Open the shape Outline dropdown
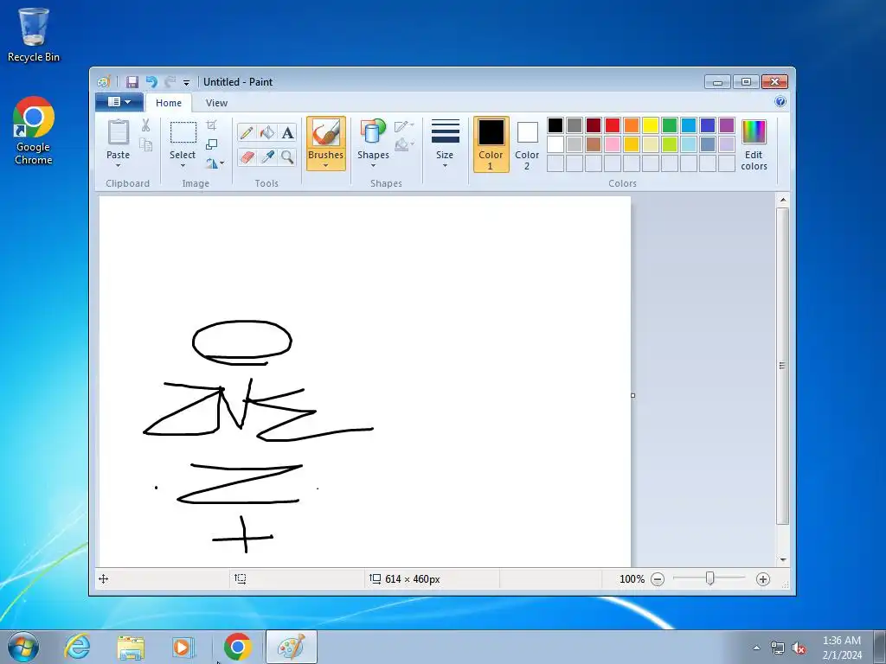886x664 pixels. click(x=404, y=126)
